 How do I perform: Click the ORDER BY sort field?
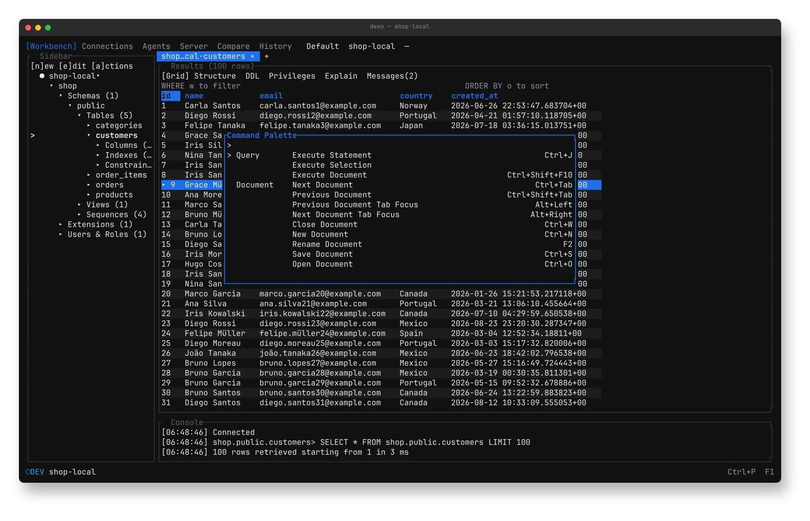tap(507, 86)
